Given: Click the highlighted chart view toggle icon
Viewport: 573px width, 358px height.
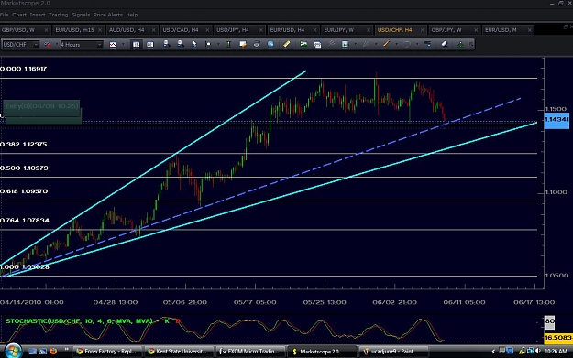Looking at the screenshot, I should [x=136, y=45].
